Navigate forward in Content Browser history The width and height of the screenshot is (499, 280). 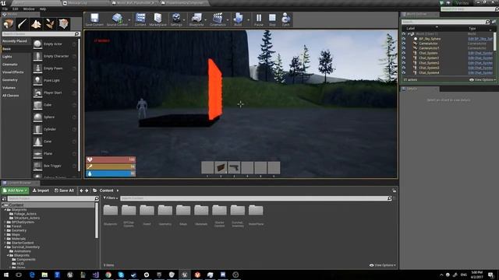pos(87,191)
